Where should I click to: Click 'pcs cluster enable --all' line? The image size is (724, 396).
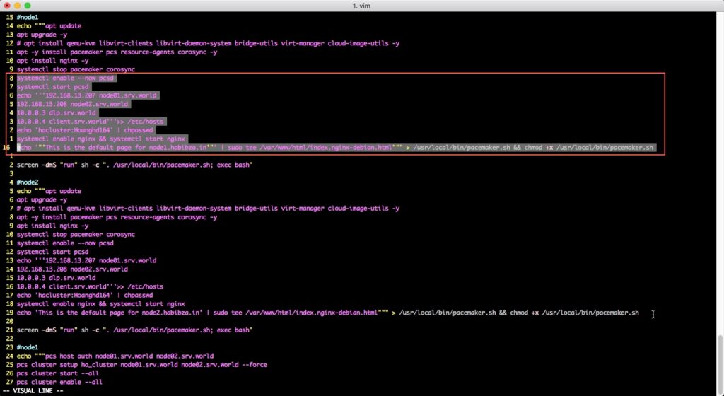[x=60, y=382]
